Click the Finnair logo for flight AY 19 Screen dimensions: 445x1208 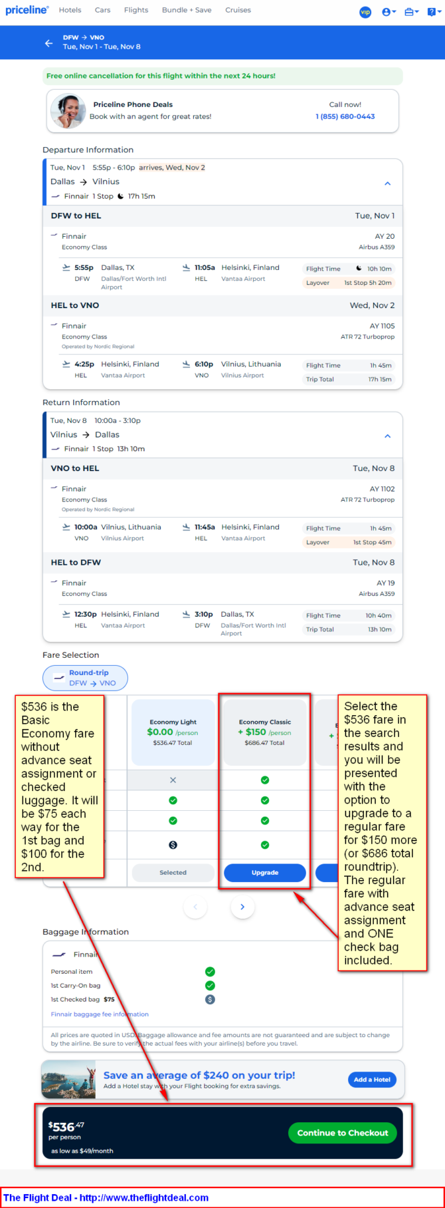pyautogui.click(x=54, y=582)
